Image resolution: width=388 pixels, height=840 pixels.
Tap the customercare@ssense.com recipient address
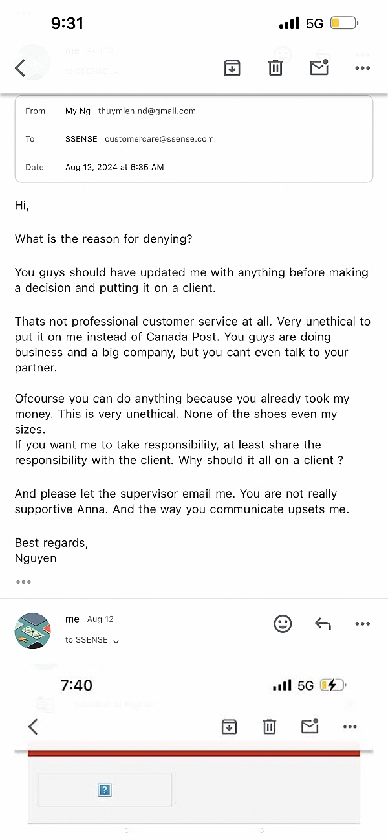(x=159, y=139)
